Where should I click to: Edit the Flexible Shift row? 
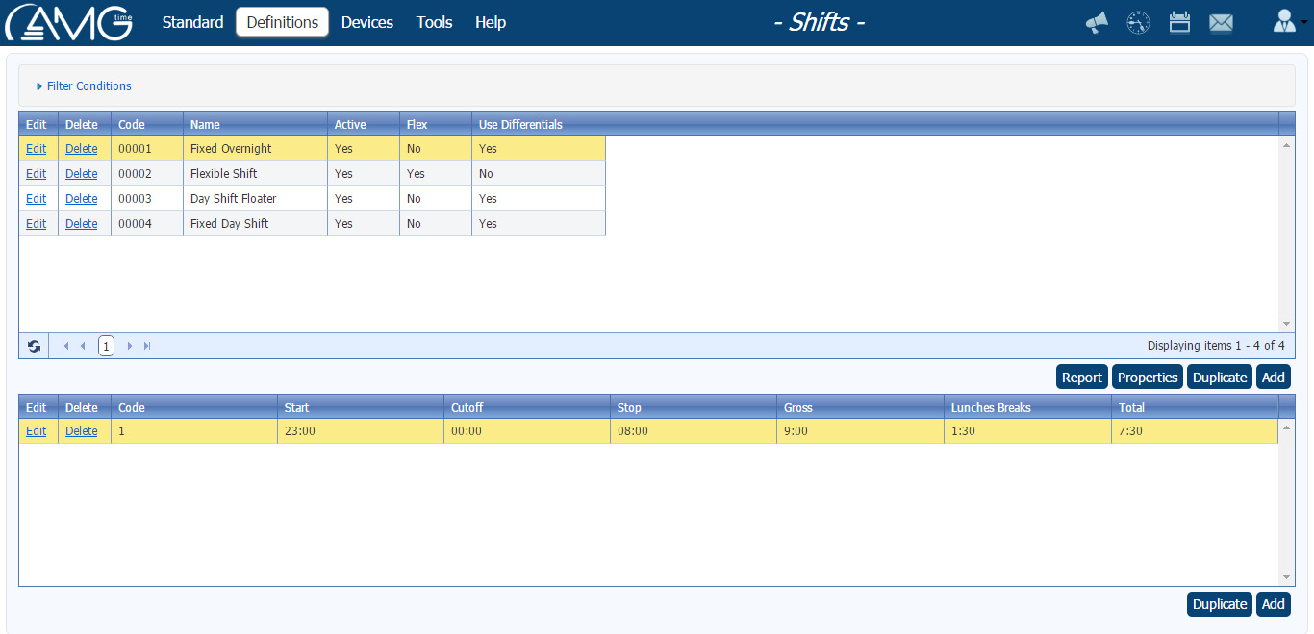tap(36, 173)
